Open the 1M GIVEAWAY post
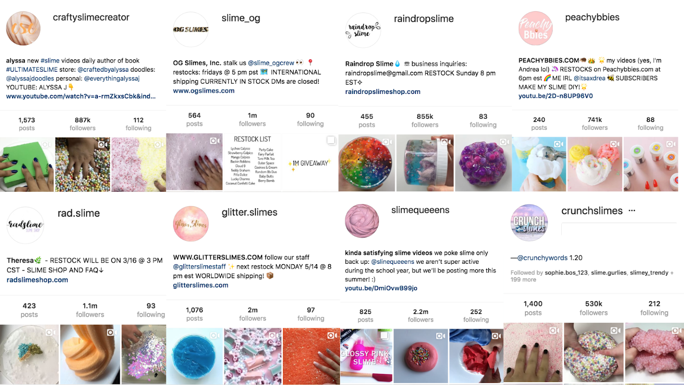684x385 pixels. coord(310,162)
